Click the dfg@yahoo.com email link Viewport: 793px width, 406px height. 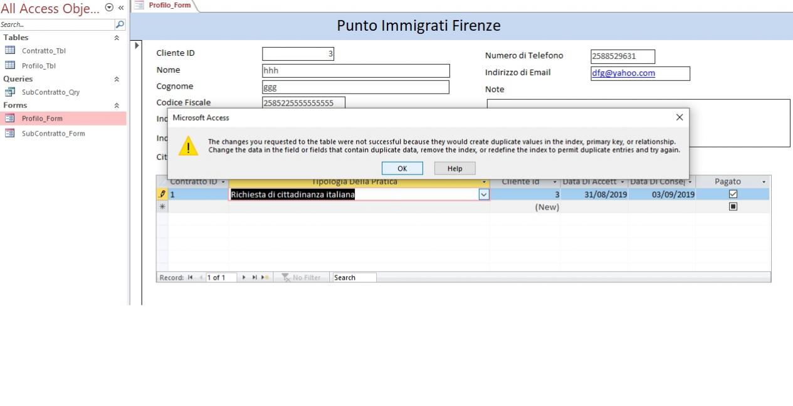pos(624,73)
